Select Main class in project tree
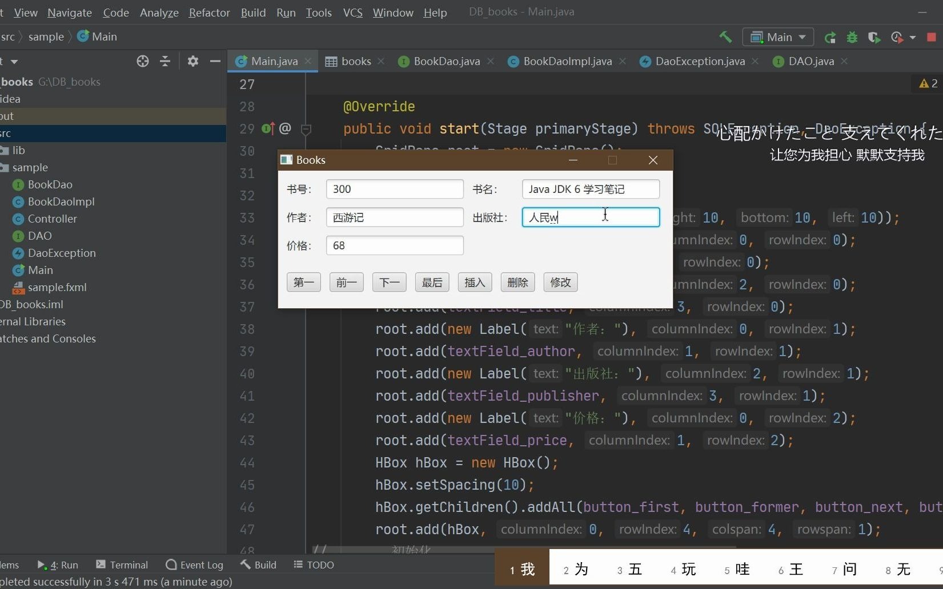This screenshot has width=943, height=589. point(40,270)
